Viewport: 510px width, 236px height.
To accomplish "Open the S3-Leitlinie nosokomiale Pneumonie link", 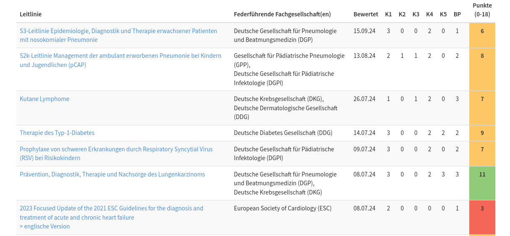I will [118, 31].
